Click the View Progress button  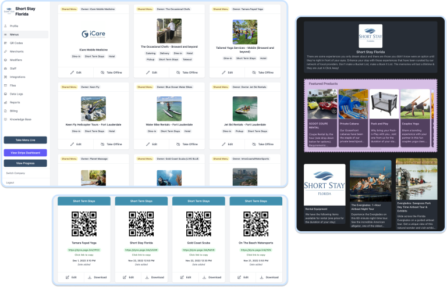click(x=26, y=163)
